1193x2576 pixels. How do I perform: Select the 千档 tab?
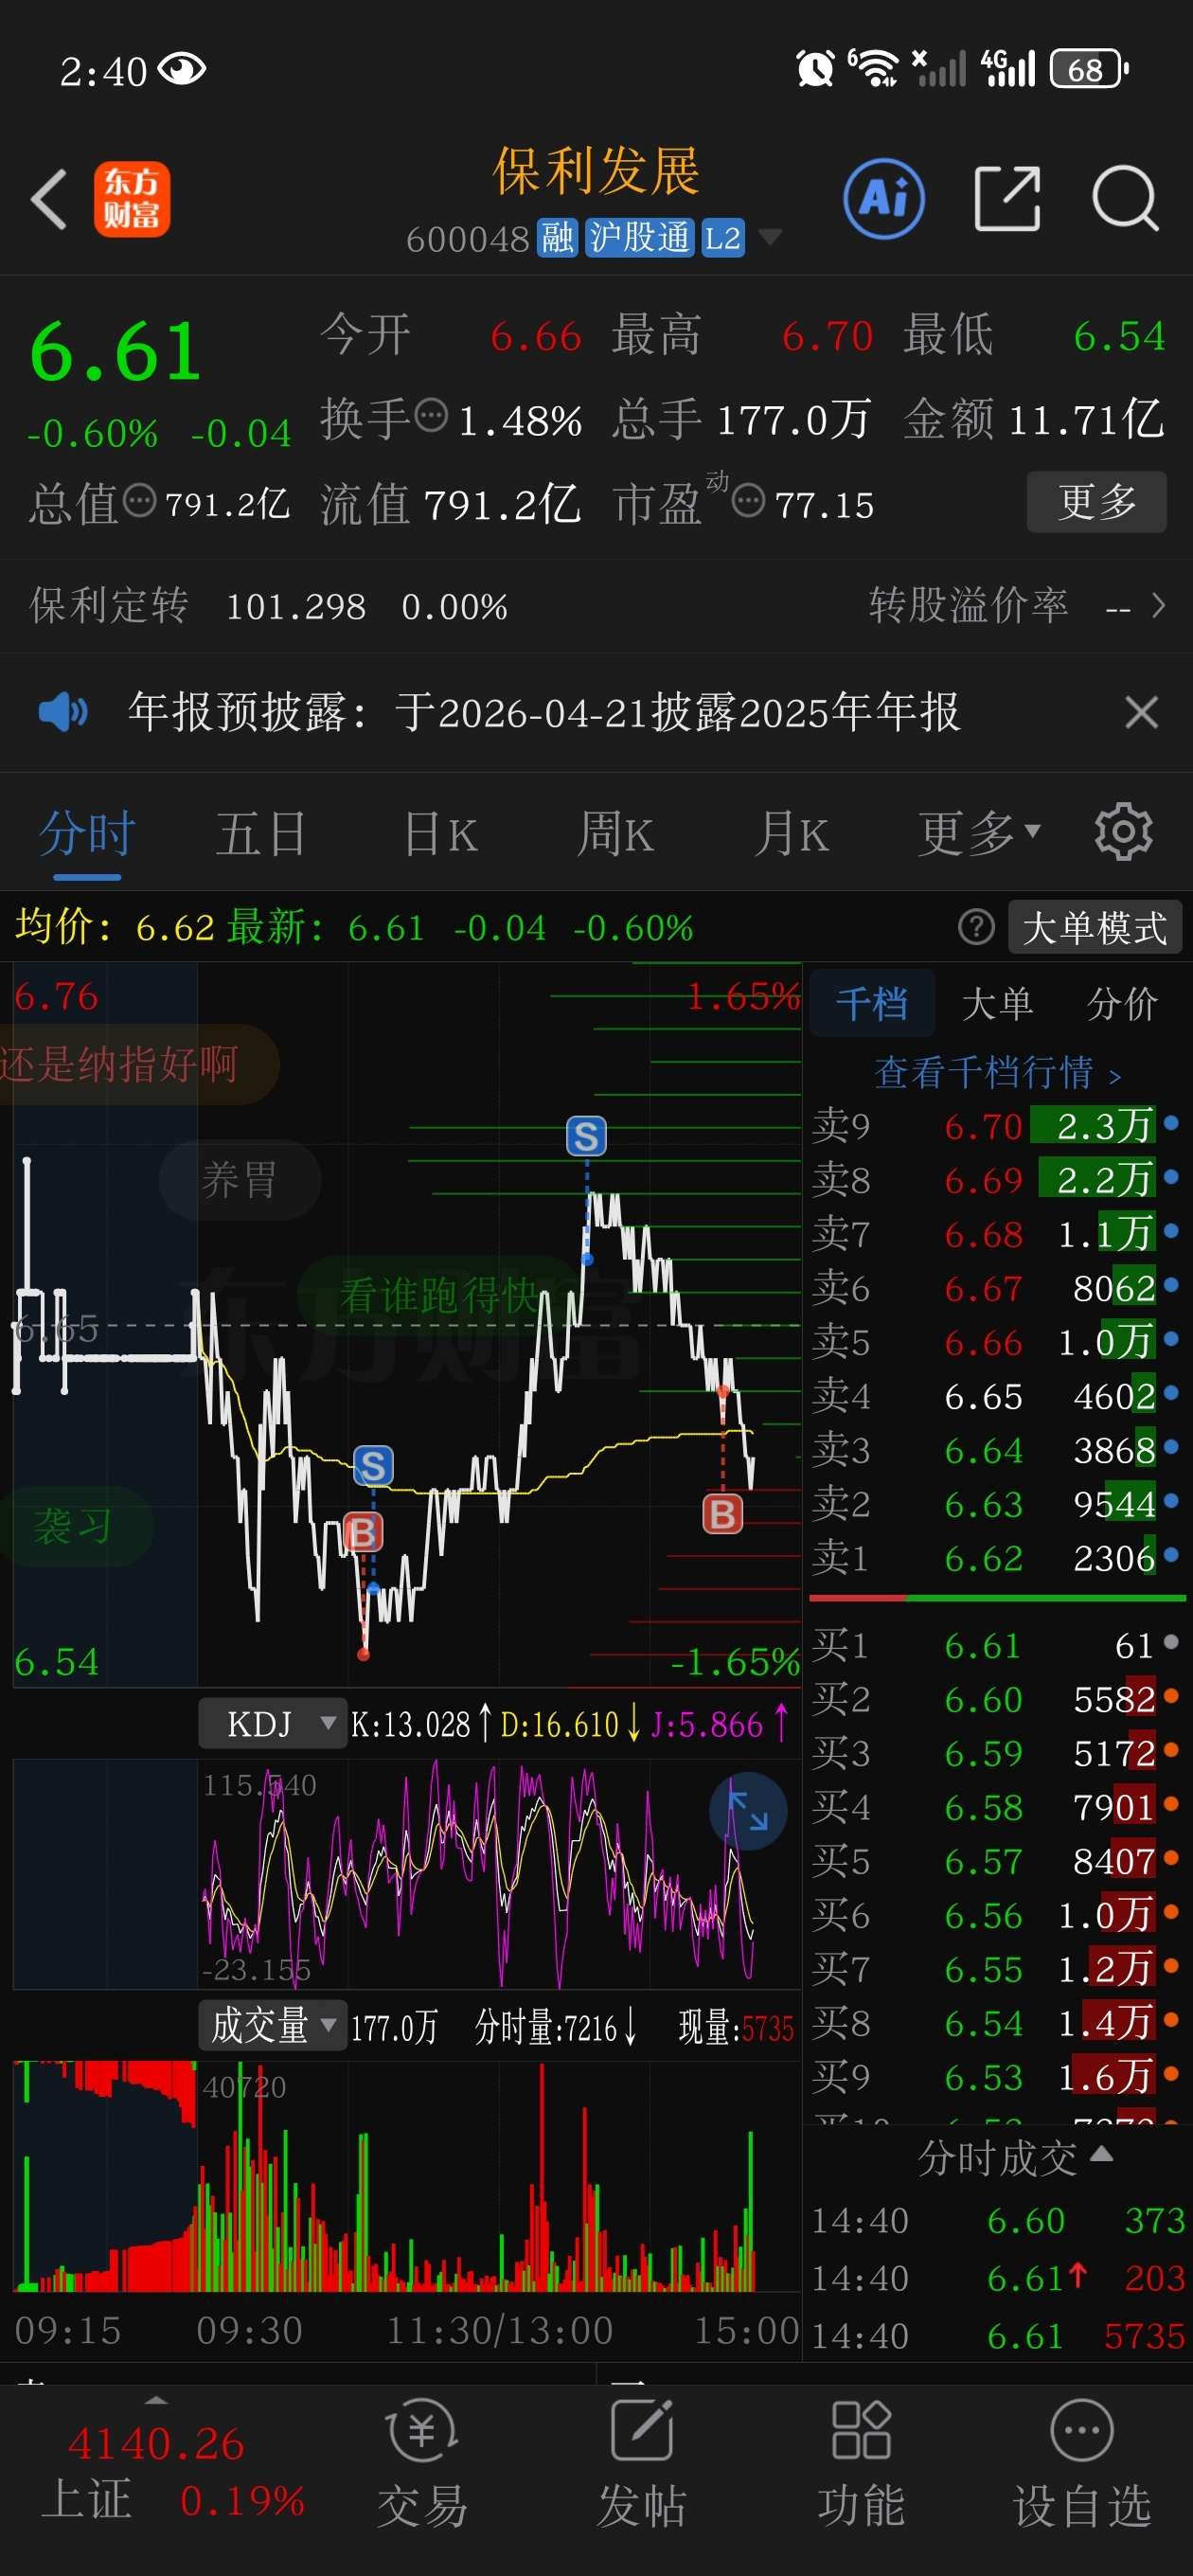point(872,1003)
